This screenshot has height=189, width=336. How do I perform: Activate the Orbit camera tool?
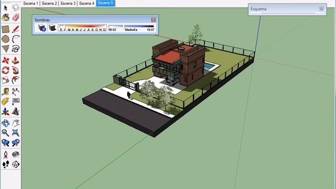[6, 123]
